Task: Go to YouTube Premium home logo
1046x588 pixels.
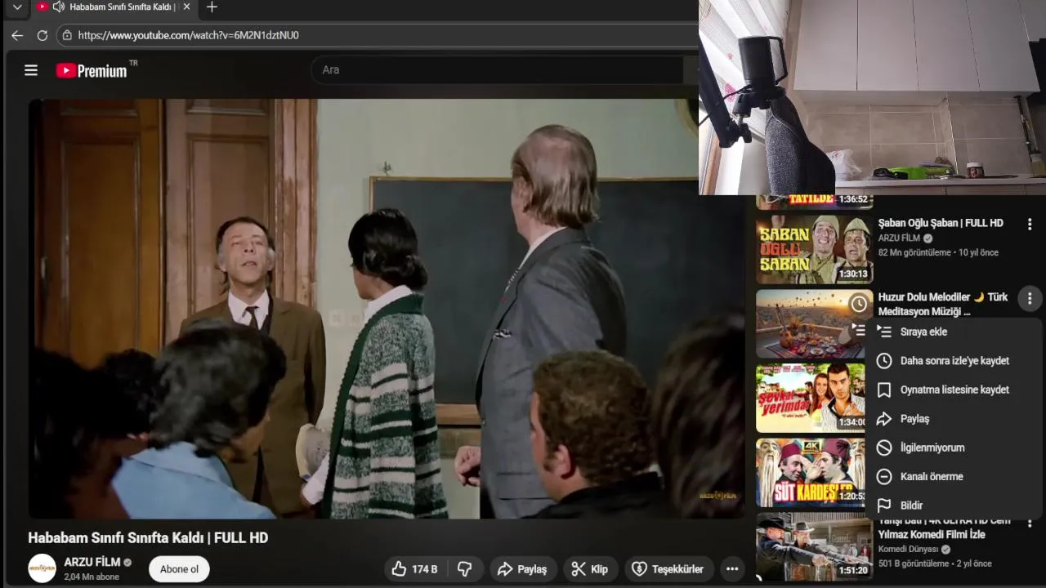Action: coord(92,70)
